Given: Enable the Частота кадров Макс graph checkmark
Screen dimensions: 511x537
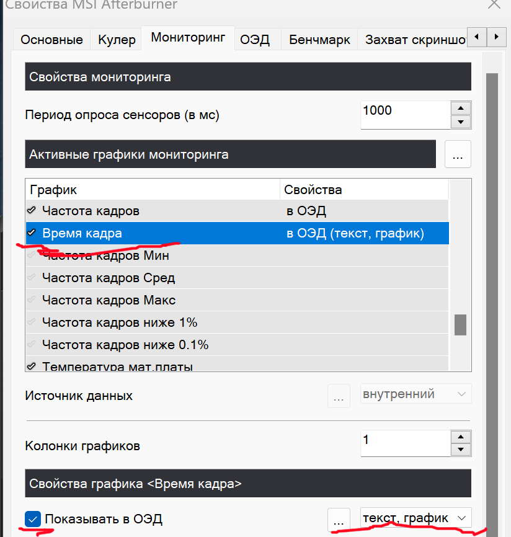Looking at the screenshot, I should [x=32, y=300].
